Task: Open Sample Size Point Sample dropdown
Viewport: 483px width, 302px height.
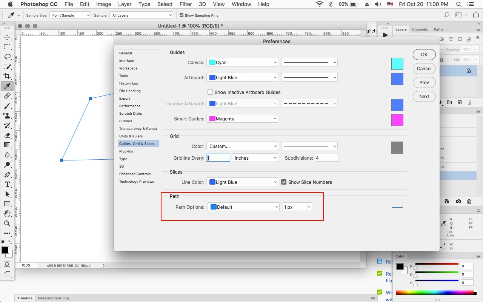Action: [70, 15]
